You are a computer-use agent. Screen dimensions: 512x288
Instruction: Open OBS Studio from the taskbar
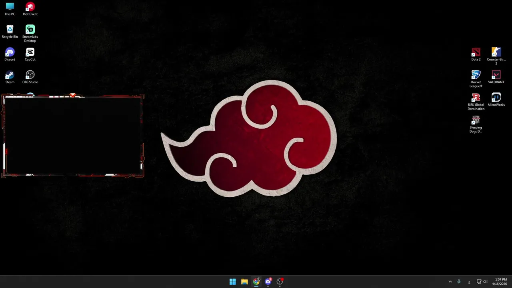click(280, 282)
